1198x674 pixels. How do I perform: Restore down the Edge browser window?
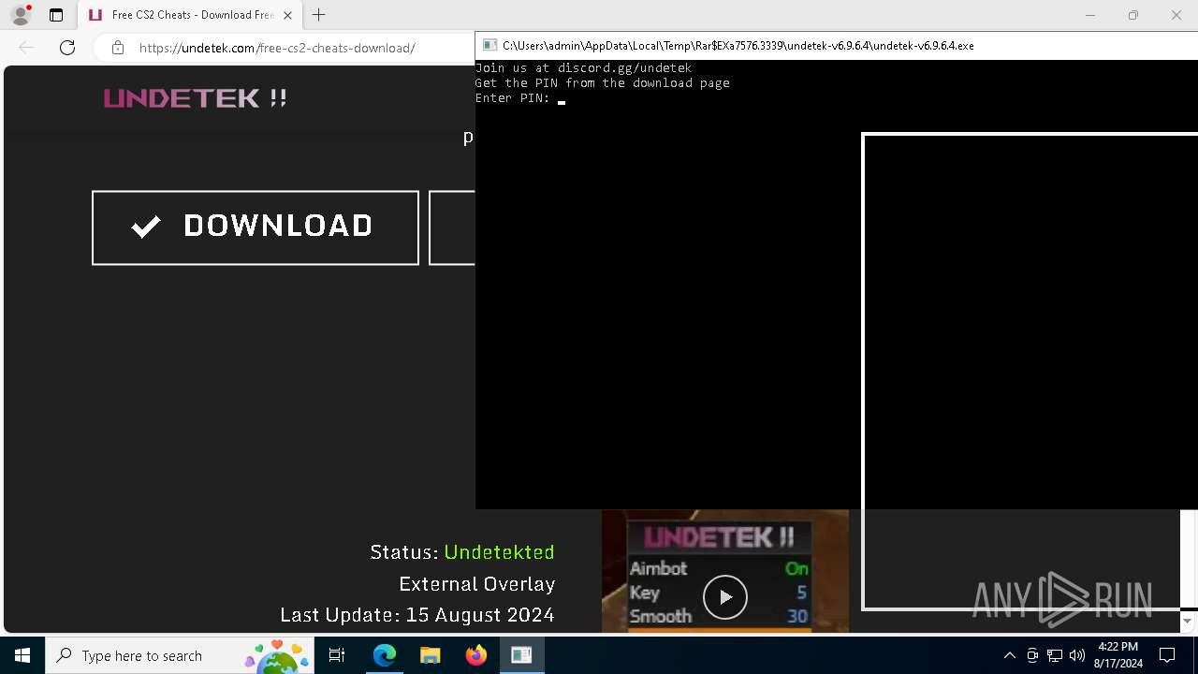pos(1133,15)
